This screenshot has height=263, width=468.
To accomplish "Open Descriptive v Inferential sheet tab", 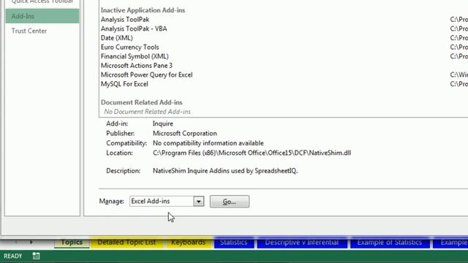I will click(302, 243).
